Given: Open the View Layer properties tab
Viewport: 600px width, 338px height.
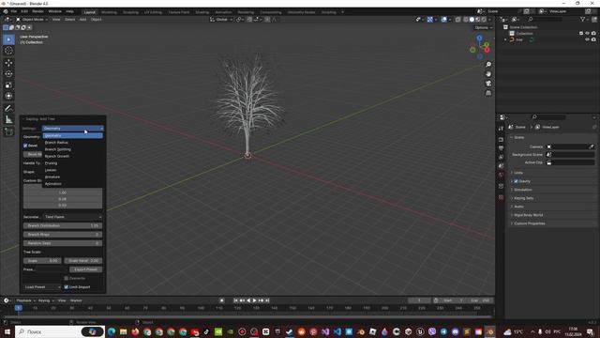Looking at the screenshot, I should 502,157.
